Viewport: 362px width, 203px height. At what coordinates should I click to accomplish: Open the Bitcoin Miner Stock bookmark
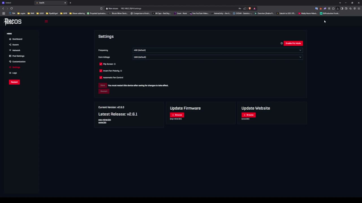(x=118, y=13)
